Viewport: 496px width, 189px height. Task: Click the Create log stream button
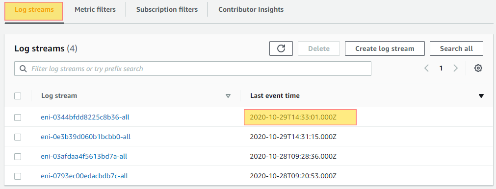tap(385, 48)
